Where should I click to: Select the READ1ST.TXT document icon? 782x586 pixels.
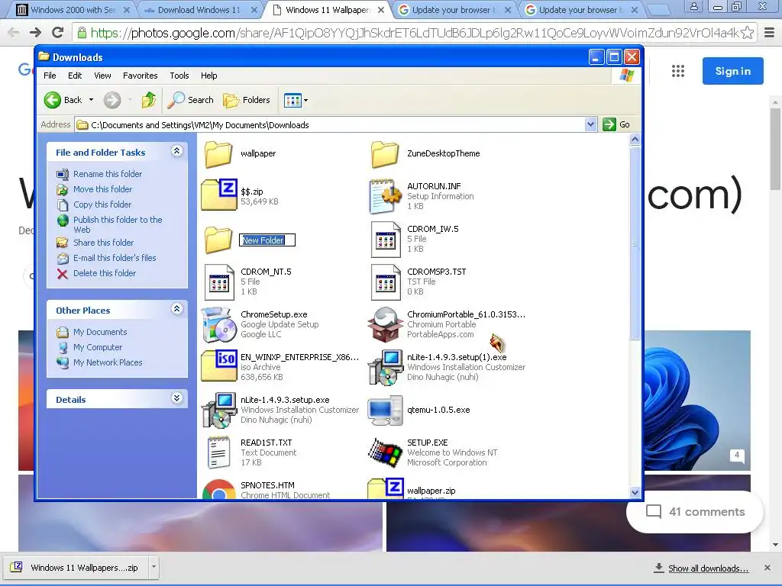pyautogui.click(x=219, y=452)
